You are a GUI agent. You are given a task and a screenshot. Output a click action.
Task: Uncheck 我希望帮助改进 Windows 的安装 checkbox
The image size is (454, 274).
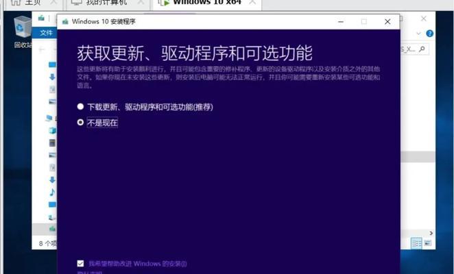point(80,264)
